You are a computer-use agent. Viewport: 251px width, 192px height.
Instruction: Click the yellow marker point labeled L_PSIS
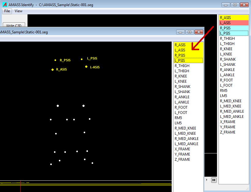(x=82, y=59)
